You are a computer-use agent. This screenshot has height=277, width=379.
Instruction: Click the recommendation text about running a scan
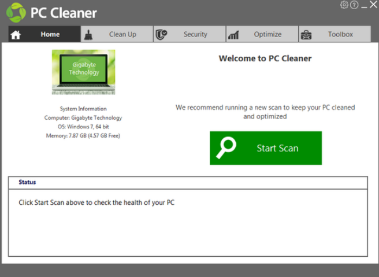(265, 112)
